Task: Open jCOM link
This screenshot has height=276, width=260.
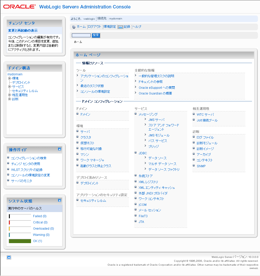Action: 142,205
